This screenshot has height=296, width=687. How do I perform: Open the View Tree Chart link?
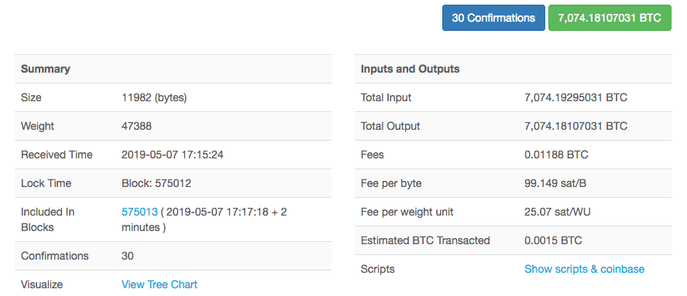(x=160, y=284)
